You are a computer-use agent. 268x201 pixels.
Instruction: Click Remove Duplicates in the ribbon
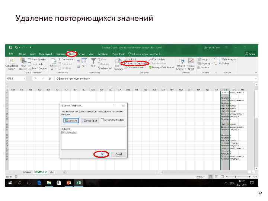pyautogui.click(x=135, y=63)
